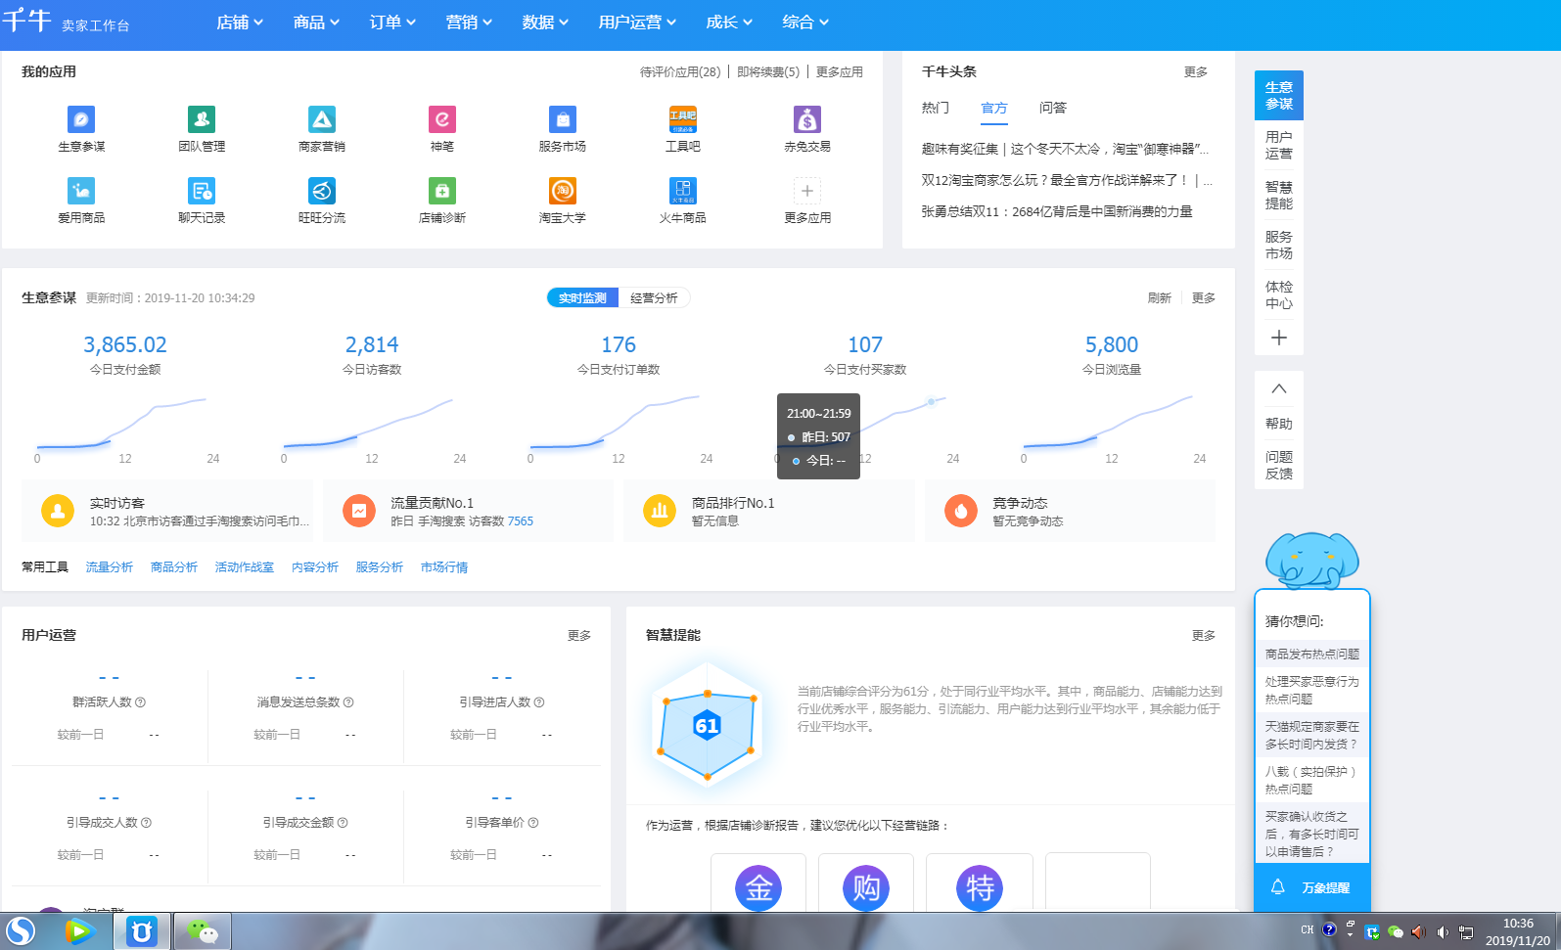
Task: Open the 商品分析 tool link
Action: 174,567
